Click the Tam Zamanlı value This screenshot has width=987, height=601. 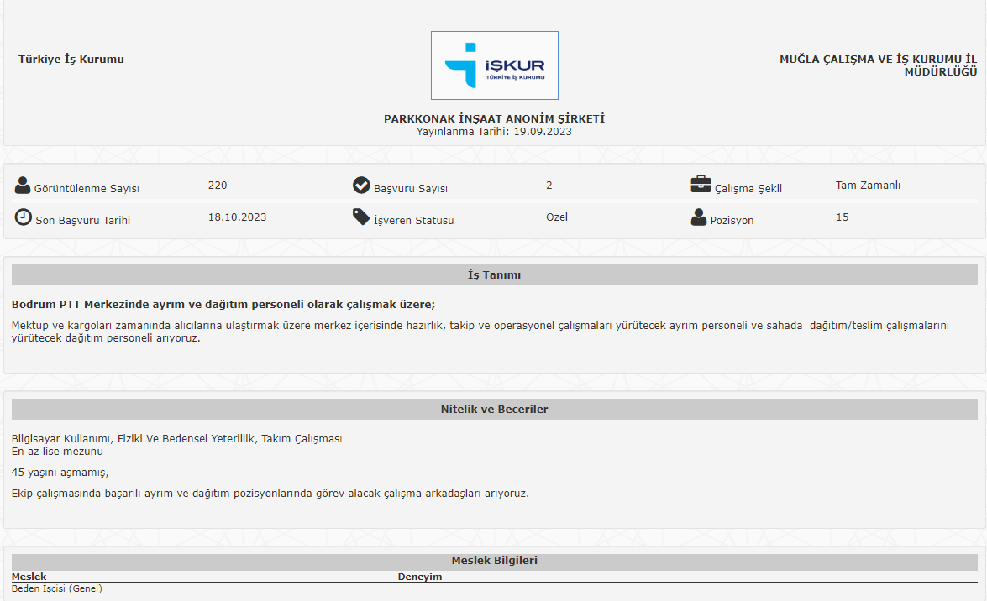(868, 186)
